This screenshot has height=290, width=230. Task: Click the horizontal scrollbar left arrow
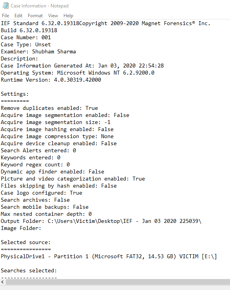pos(2,282)
